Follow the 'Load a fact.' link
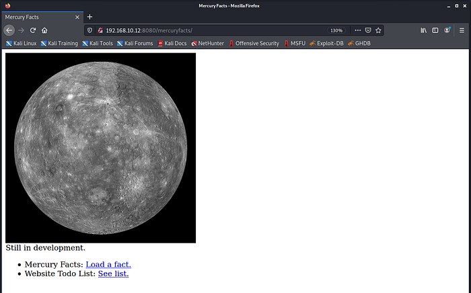 [108, 264]
